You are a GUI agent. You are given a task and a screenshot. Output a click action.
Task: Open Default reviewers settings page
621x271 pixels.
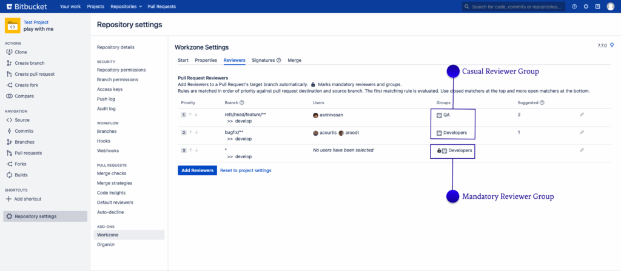(115, 202)
